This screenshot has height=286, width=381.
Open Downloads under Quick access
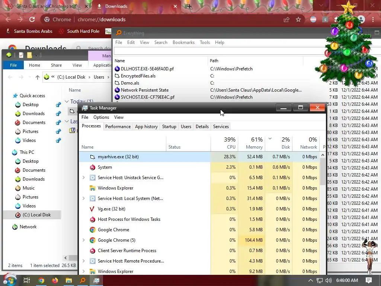coord(33,114)
